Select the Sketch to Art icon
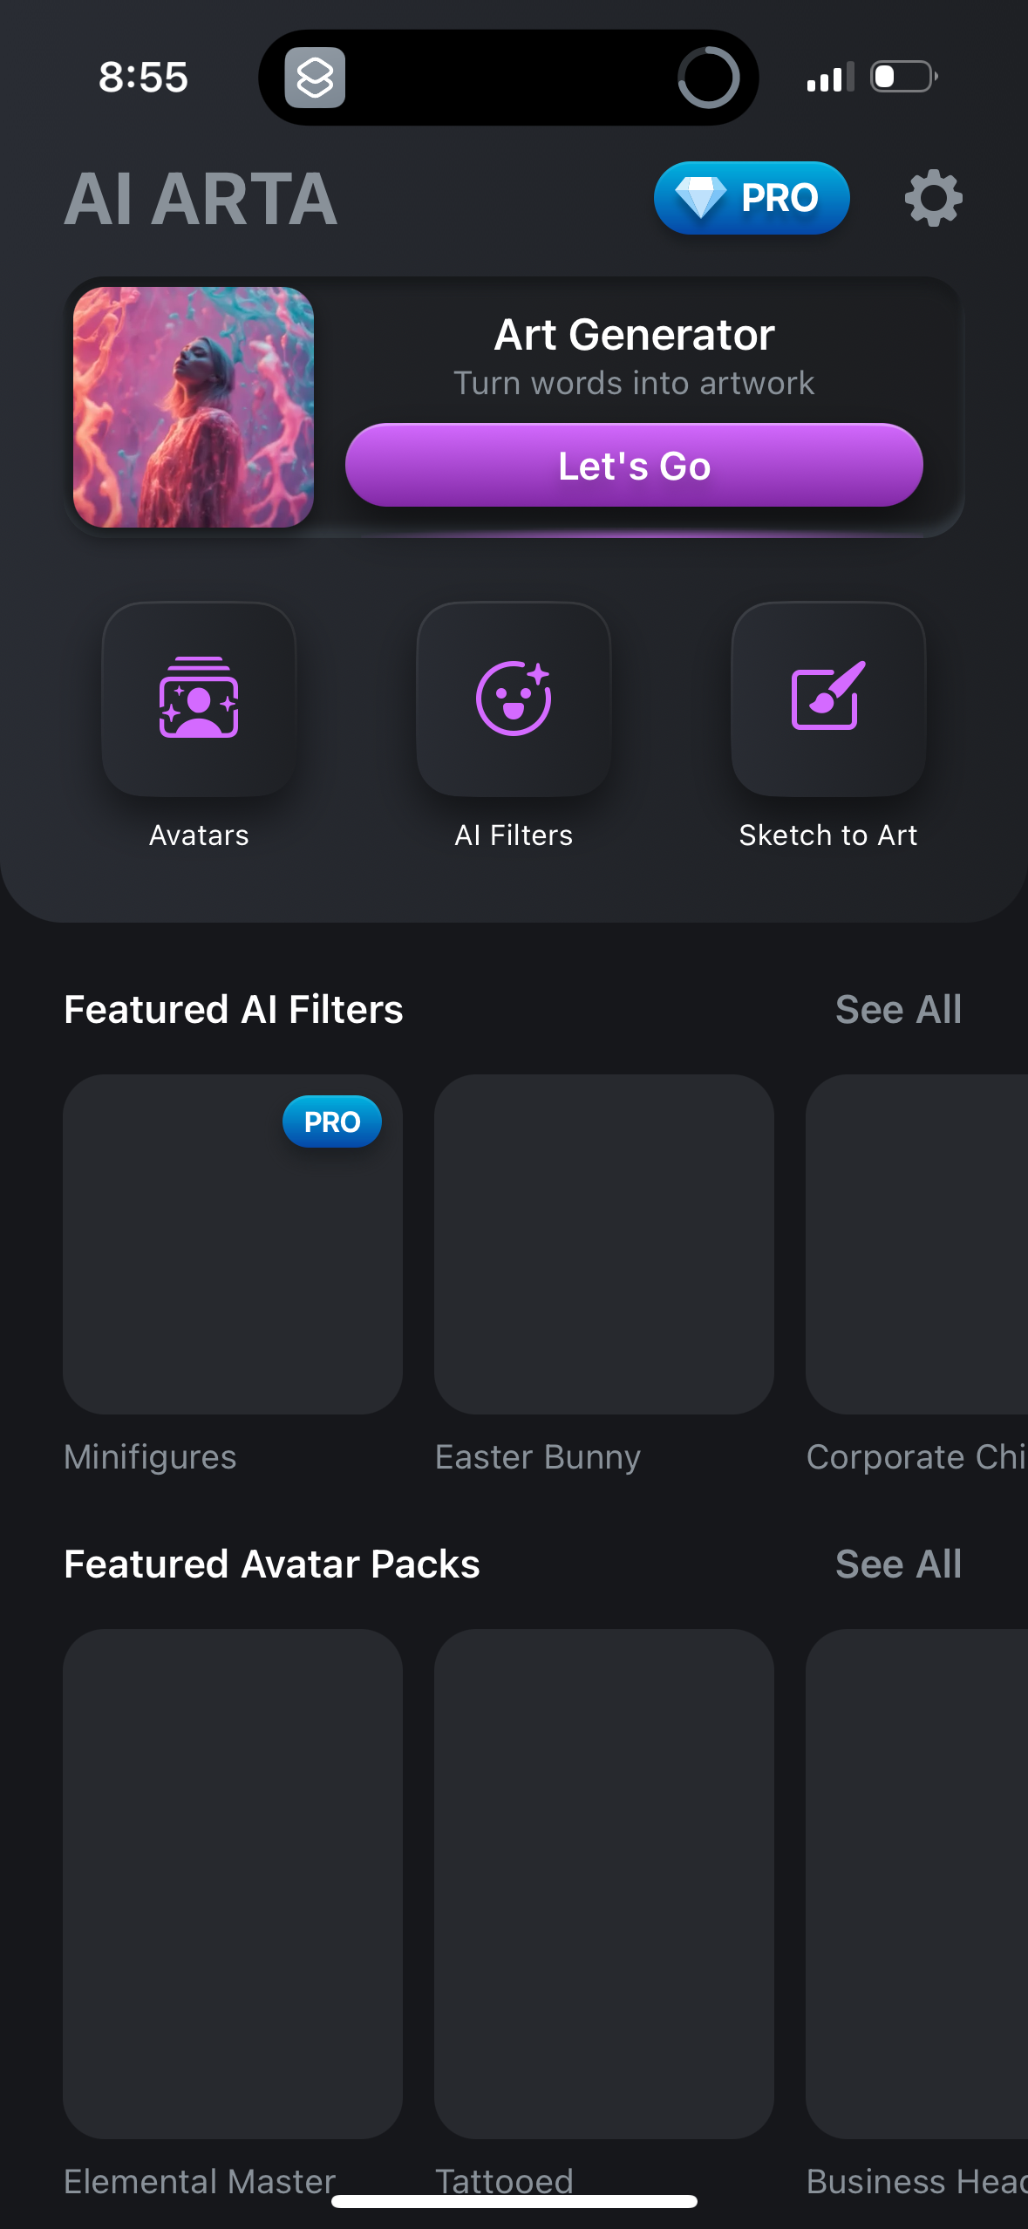Image resolution: width=1028 pixels, height=2229 pixels. pyautogui.click(x=828, y=700)
